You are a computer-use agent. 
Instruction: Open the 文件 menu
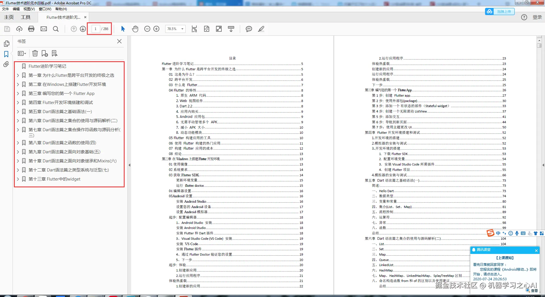(5, 9)
